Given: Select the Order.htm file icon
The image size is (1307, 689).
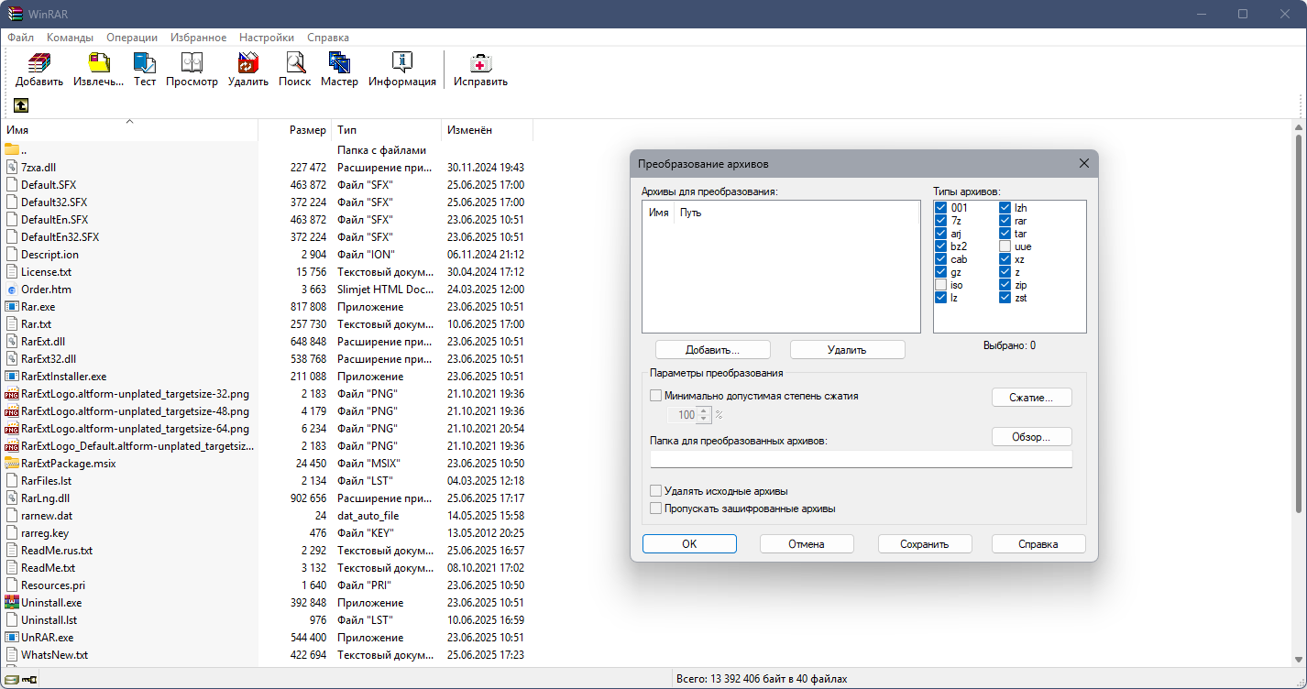Looking at the screenshot, I should coord(12,289).
